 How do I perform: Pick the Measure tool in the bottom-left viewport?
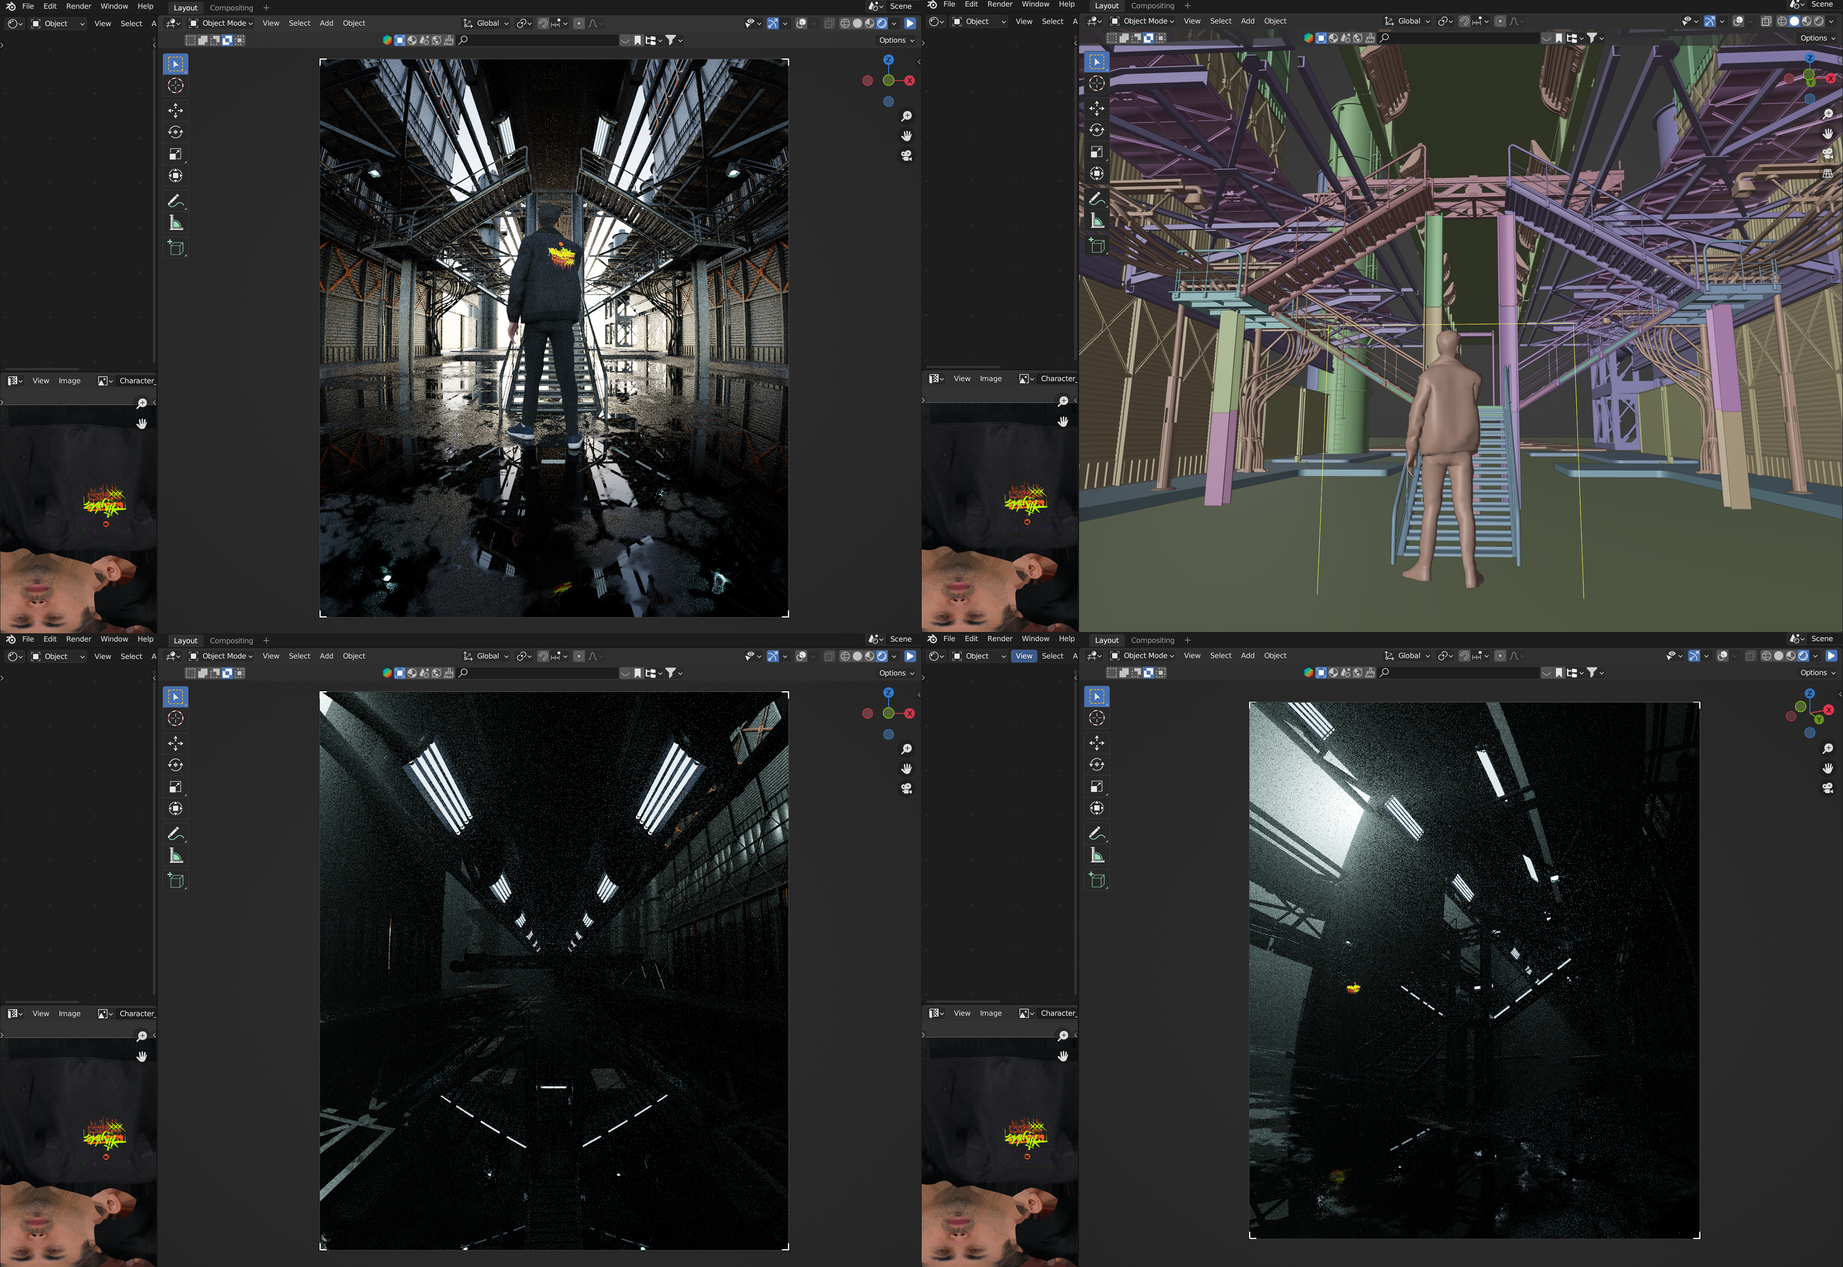click(176, 856)
